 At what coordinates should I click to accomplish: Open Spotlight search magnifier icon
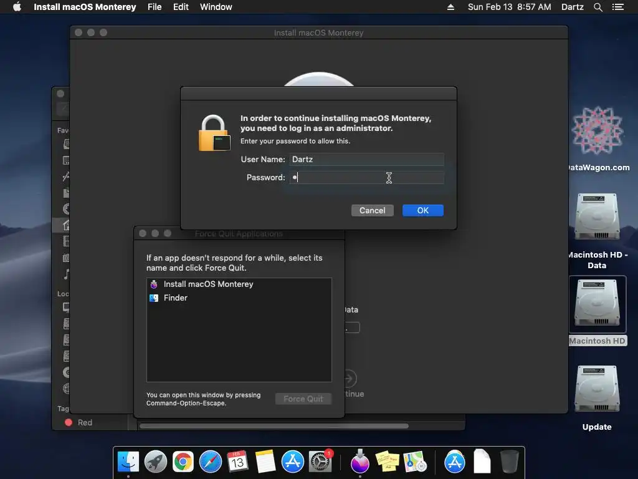[x=598, y=7]
